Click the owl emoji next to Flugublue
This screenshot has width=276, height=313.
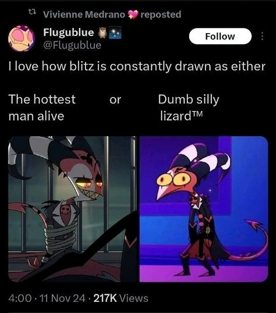(x=102, y=33)
